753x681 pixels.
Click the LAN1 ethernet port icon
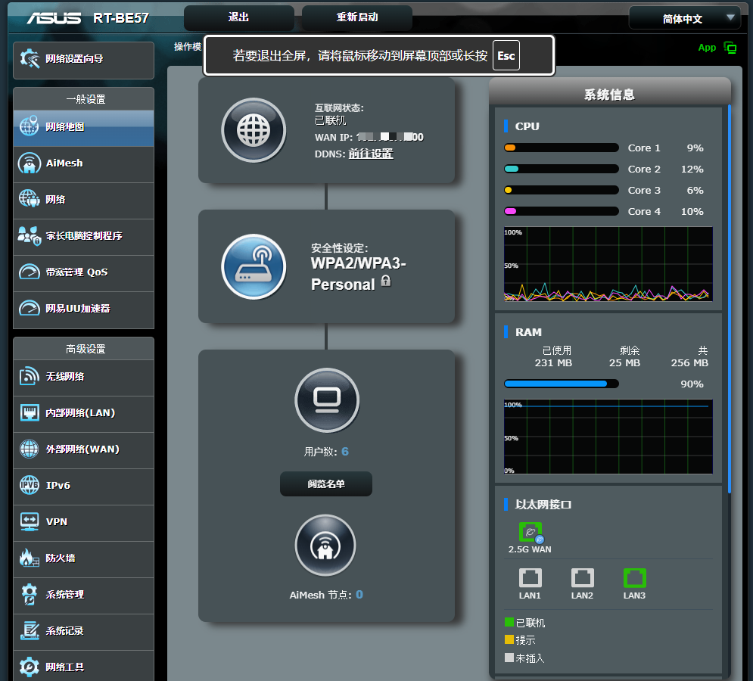[x=530, y=578]
